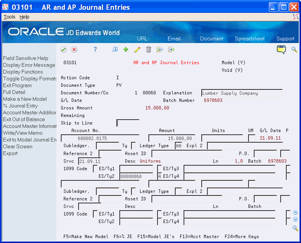
Task: Select the Document header link
Action: click(x=212, y=38)
